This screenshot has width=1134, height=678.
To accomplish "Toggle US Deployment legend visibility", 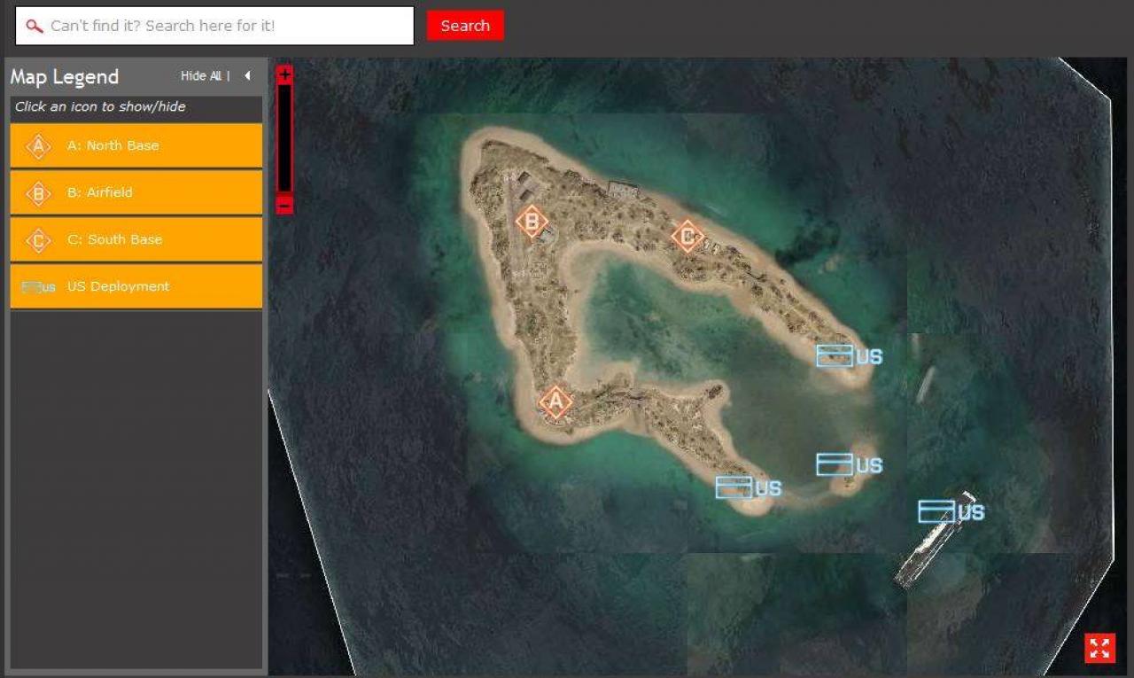I will point(136,286).
